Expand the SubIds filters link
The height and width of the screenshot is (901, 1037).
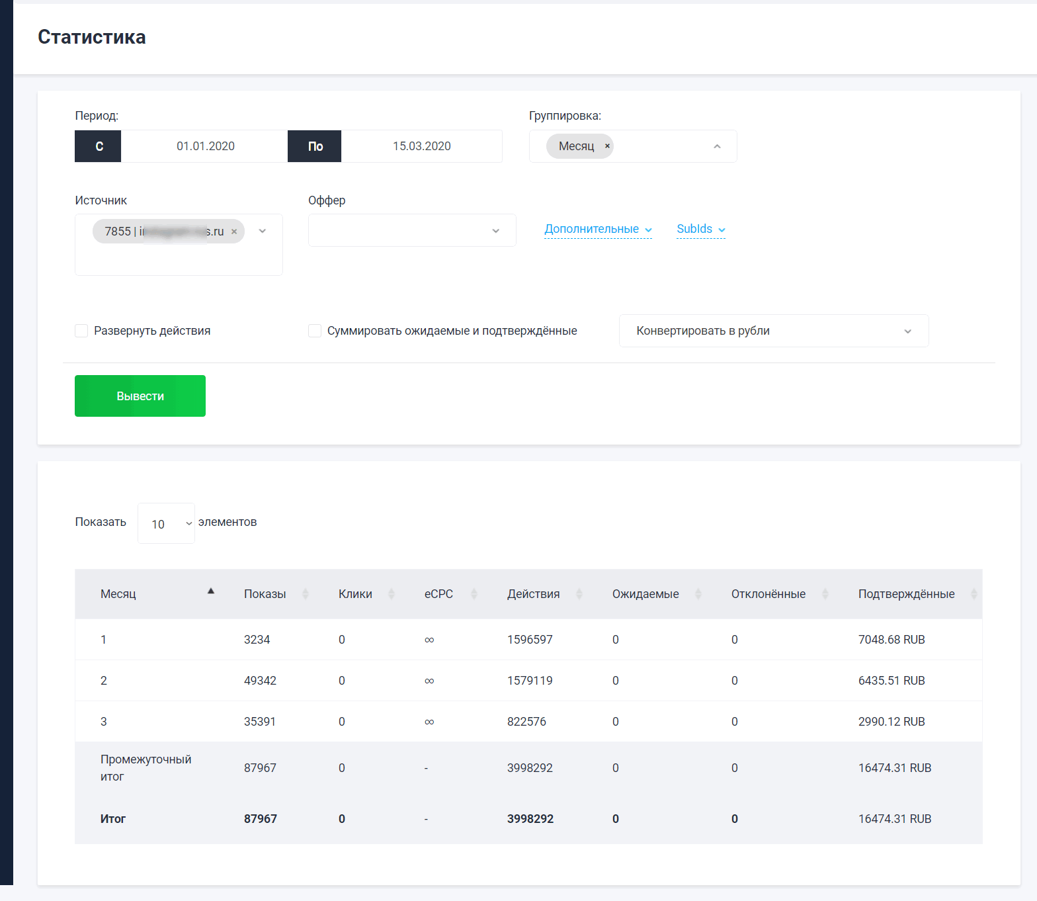point(700,229)
